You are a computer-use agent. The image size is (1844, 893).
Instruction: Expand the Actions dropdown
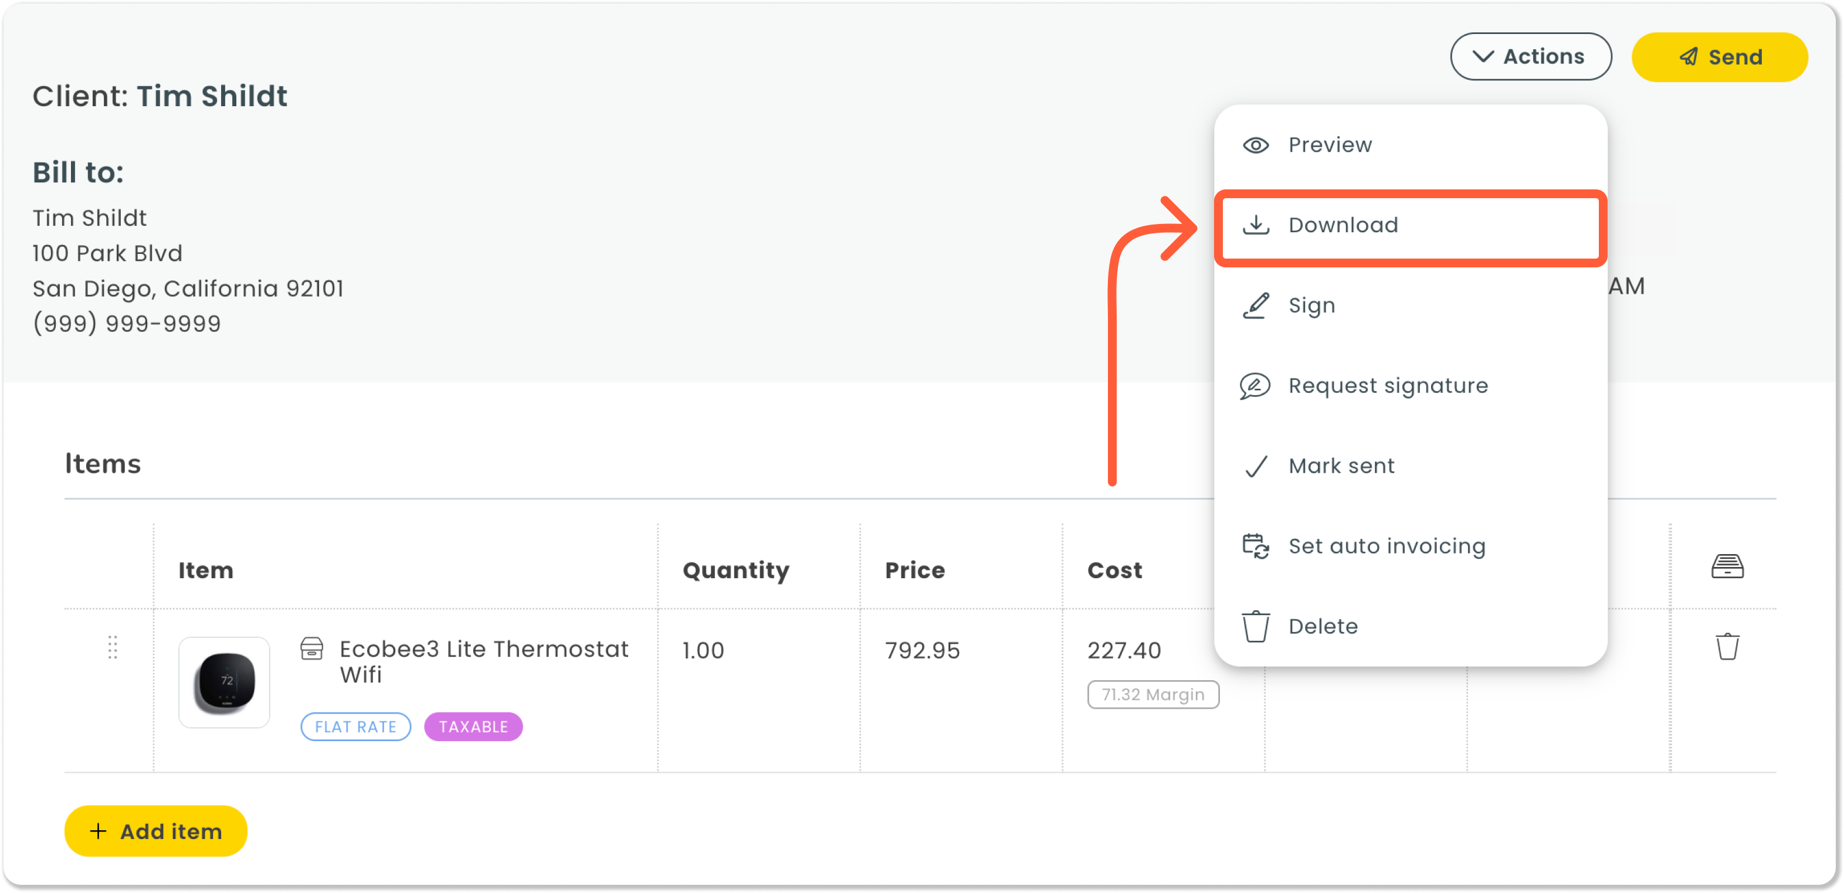tap(1530, 56)
